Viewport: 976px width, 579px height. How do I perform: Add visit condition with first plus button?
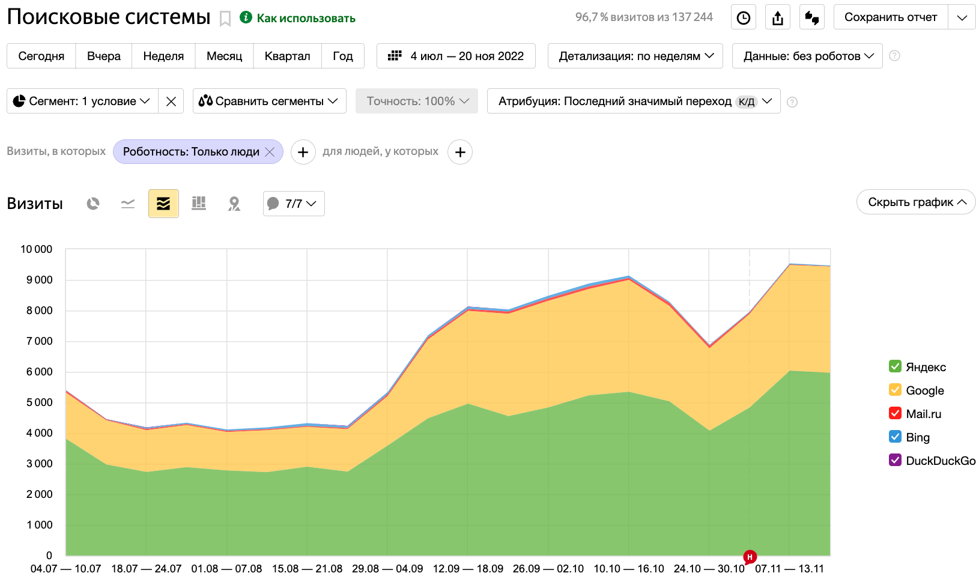[x=303, y=152]
